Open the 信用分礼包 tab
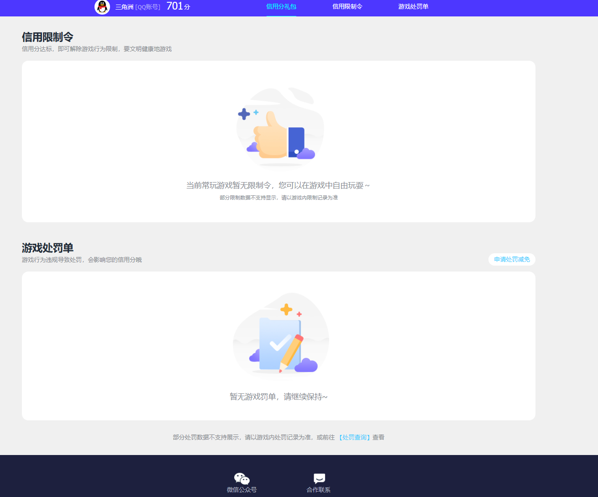The height and width of the screenshot is (497, 598). coord(281,7)
